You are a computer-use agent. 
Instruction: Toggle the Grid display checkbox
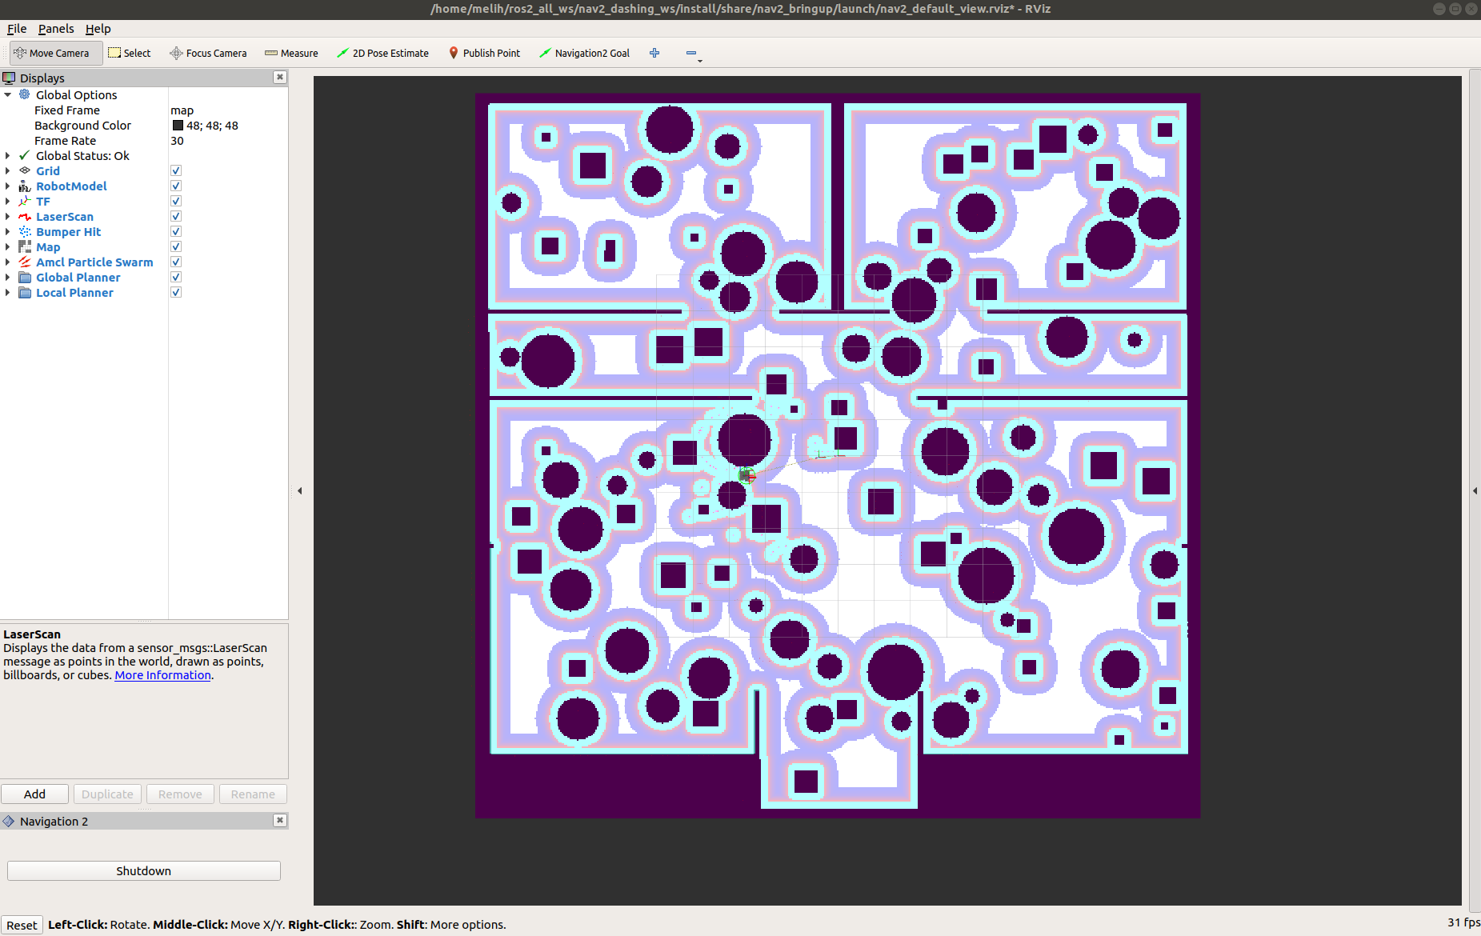[x=176, y=170]
